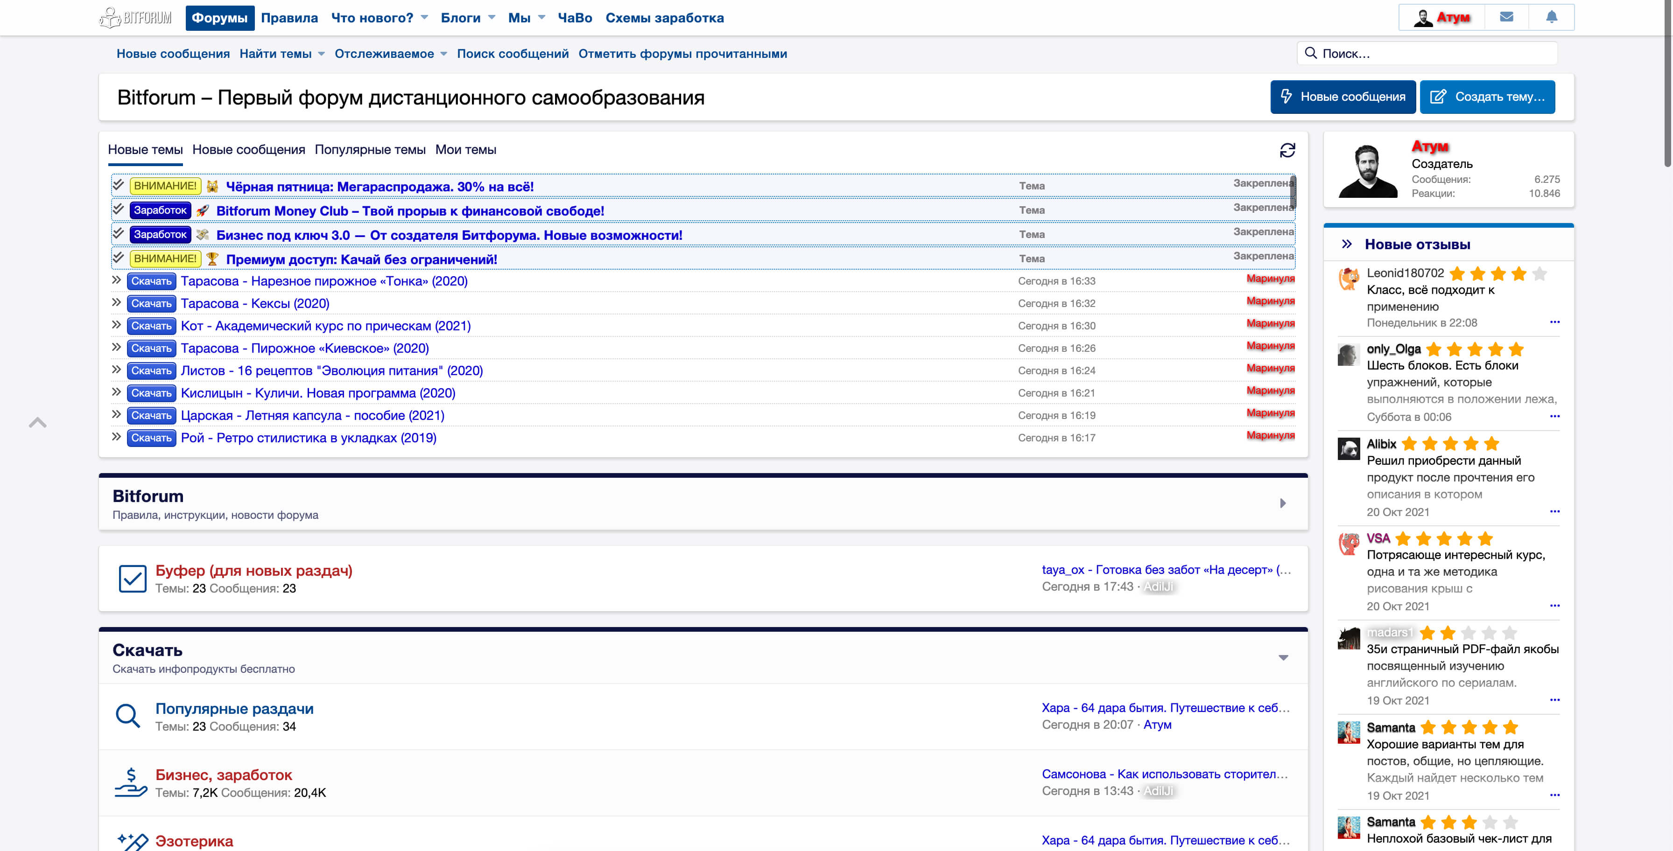Expand Найти темы dropdown arrow
The height and width of the screenshot is (851, 1673).
[x=322, y=54]
